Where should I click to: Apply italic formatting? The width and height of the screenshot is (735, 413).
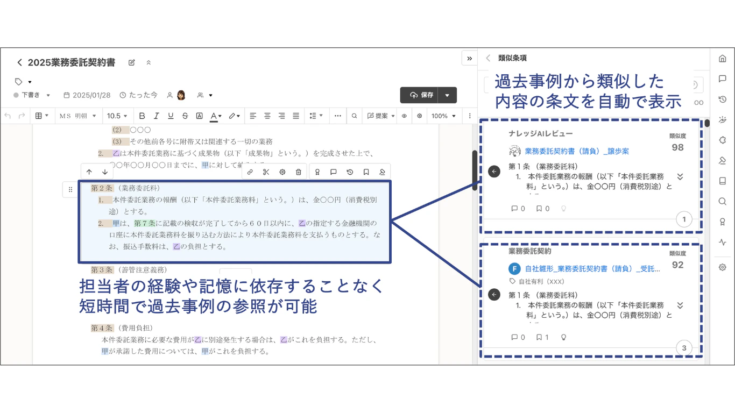click(x=157, y=116)
